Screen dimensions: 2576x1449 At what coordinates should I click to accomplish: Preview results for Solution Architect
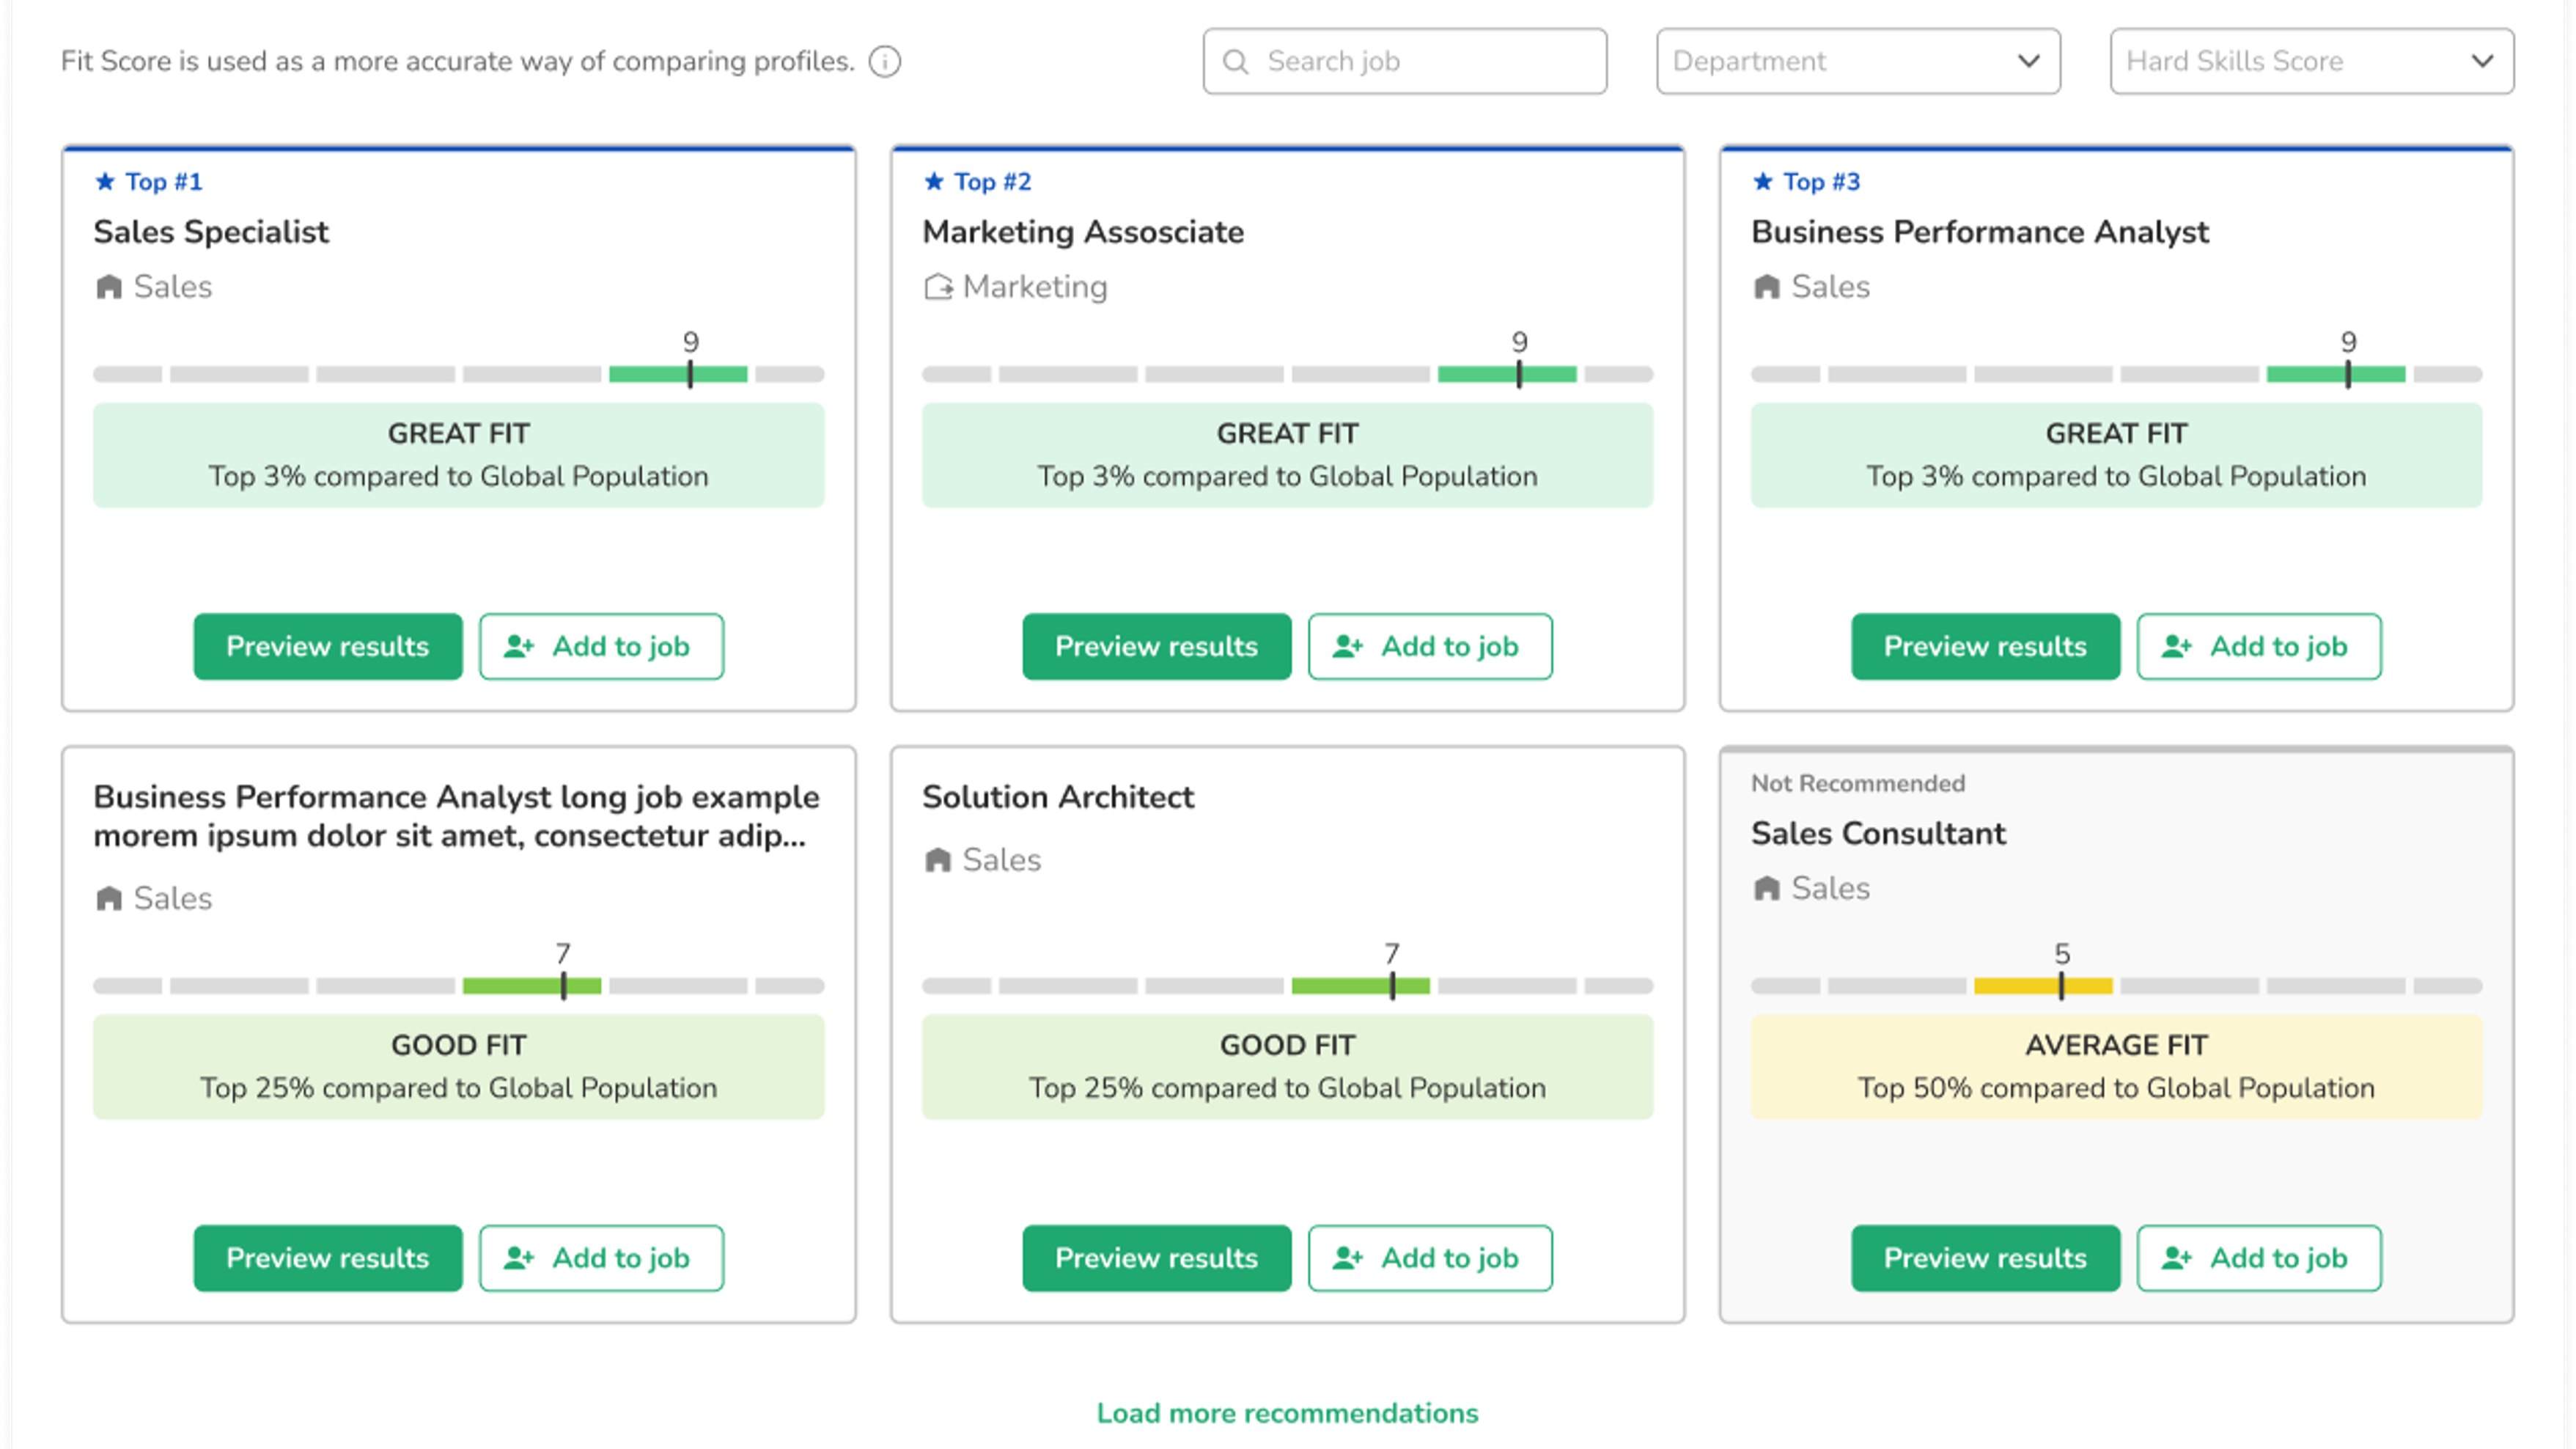tap(1156, 1258)
